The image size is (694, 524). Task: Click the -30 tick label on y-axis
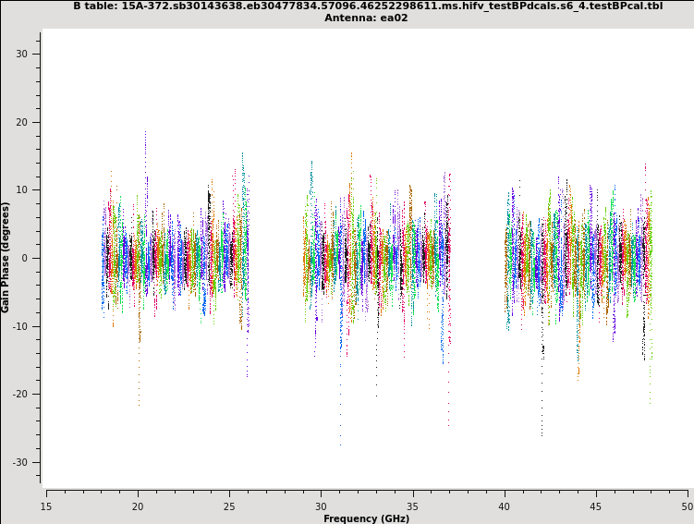pyautogui.click(x=19, y=462)
